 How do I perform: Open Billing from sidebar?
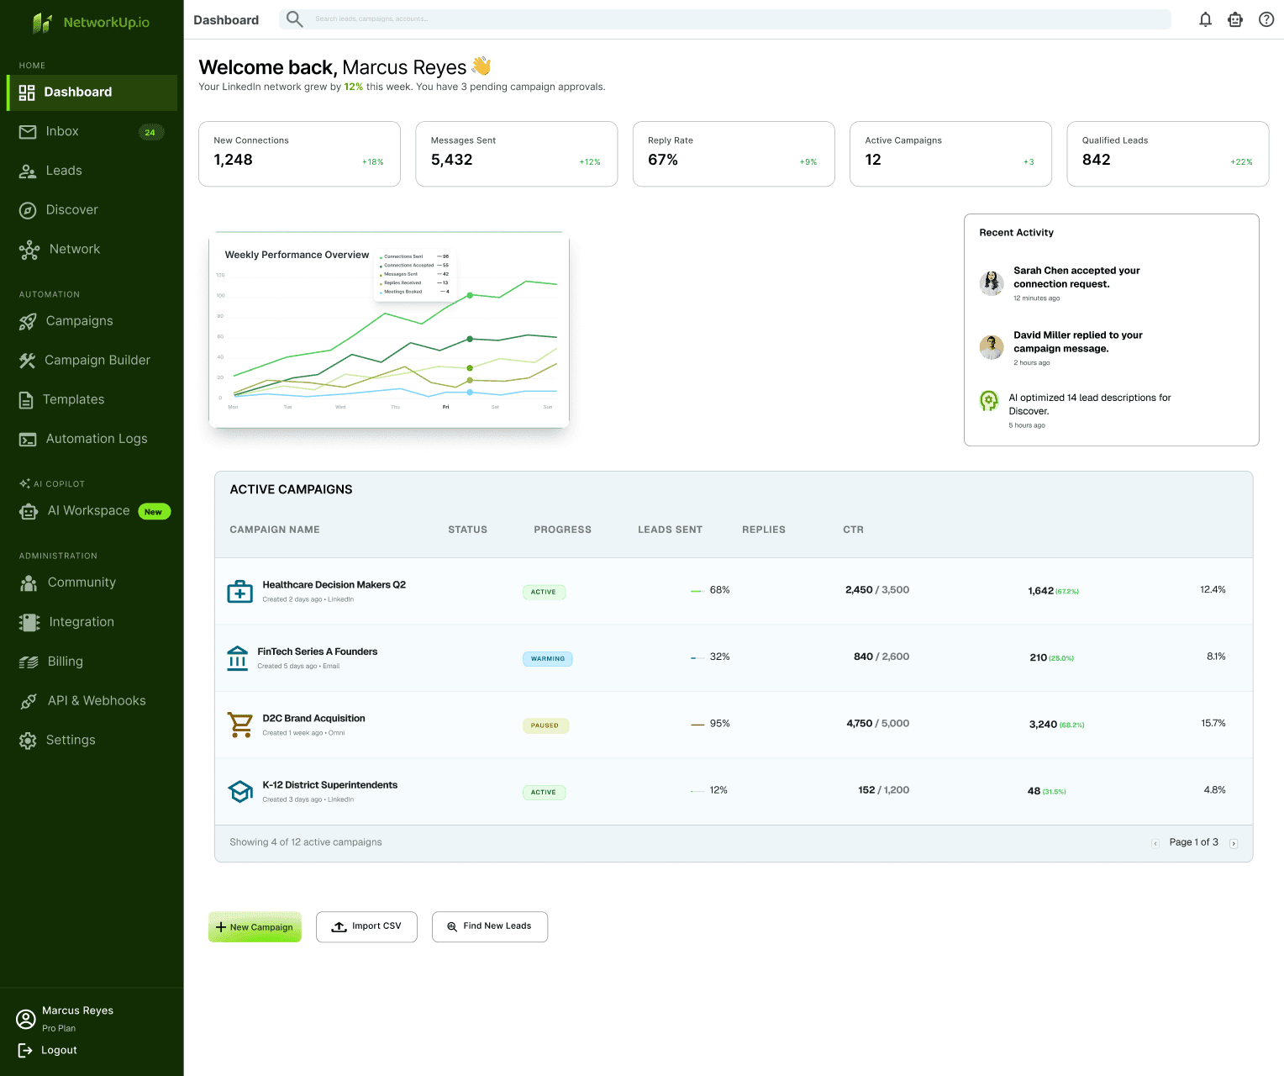92,662
